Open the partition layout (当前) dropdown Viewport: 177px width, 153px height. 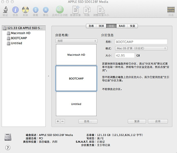(x=76, y=41)
